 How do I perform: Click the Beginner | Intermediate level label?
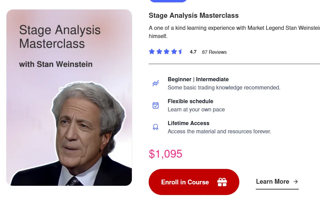click(198, 79)
